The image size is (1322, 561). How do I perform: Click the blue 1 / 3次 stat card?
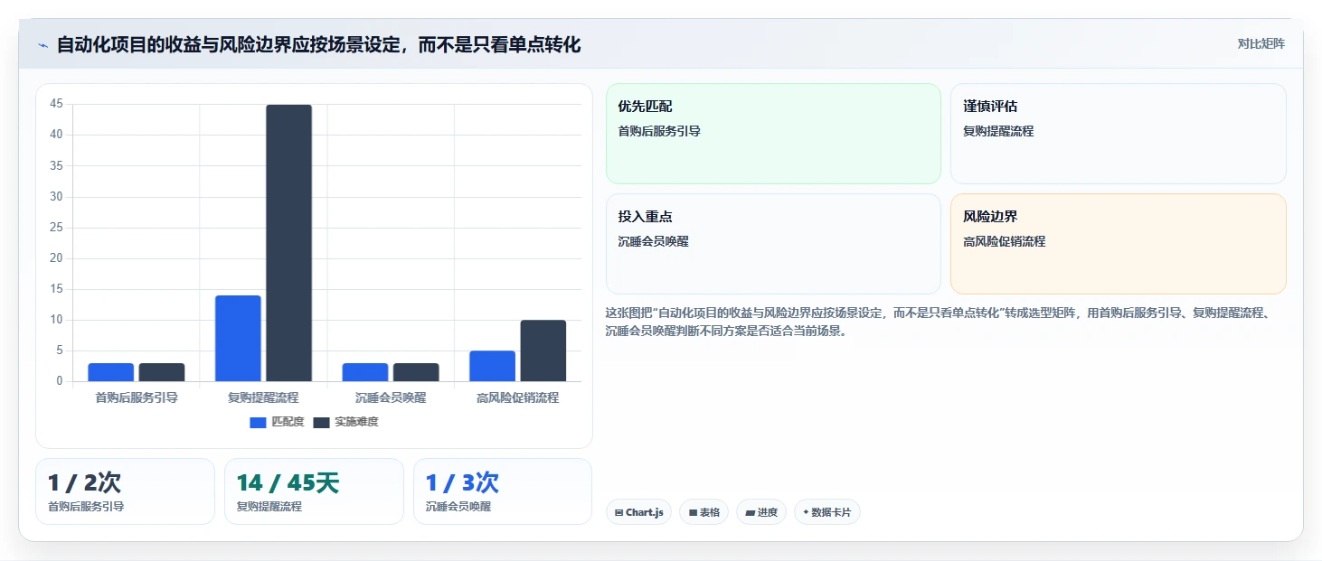pos(503,491)
